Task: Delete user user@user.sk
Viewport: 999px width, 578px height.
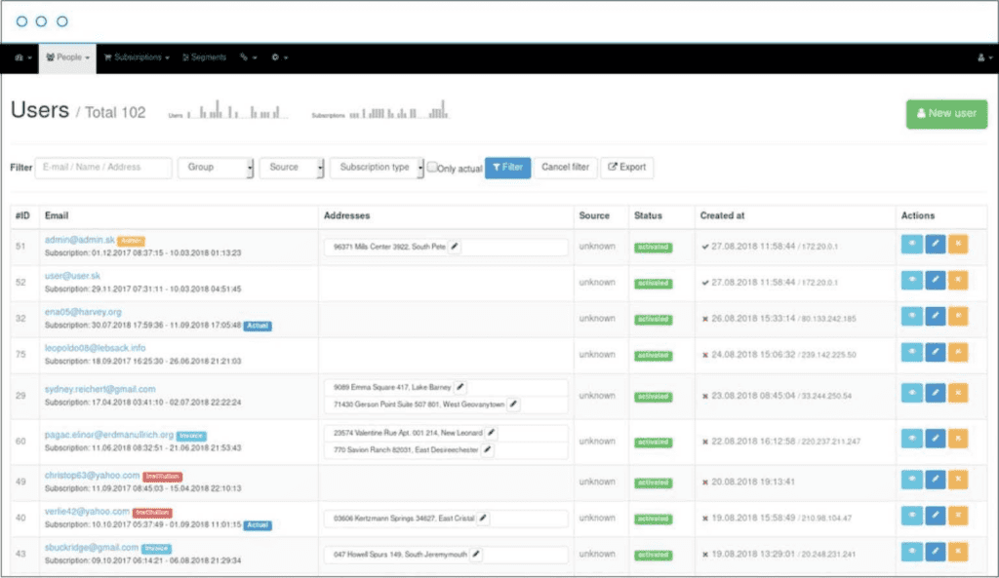Action: pos(958,280)
